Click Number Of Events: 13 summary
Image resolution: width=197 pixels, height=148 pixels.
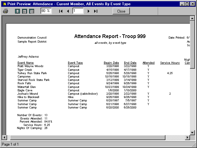point(32,115)
